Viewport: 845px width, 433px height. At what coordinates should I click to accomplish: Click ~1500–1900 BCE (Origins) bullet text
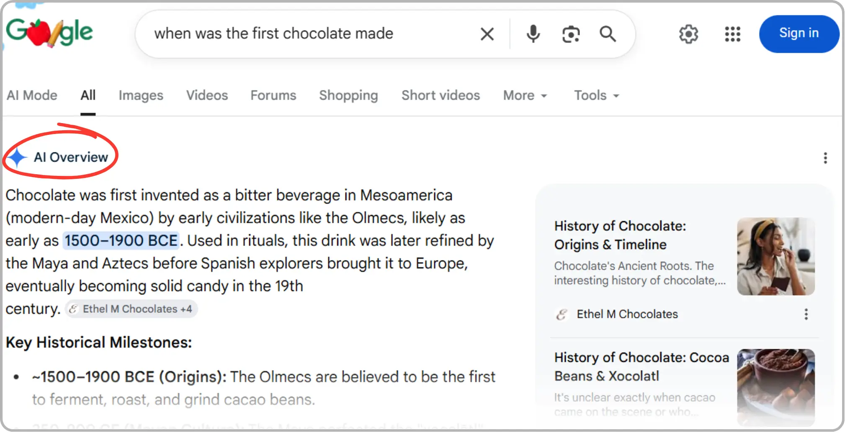pyautogui.click(x=129, y=377)
